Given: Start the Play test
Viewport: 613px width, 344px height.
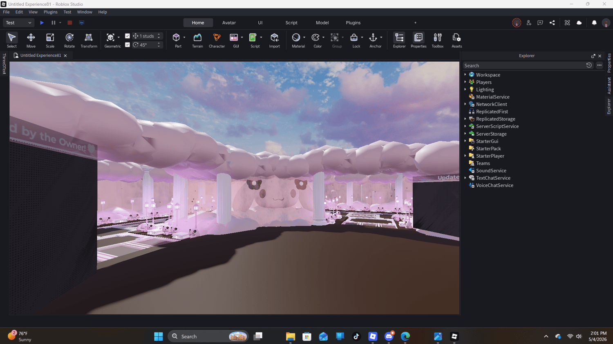Looking at the screenshot, I should click(42, 23).
